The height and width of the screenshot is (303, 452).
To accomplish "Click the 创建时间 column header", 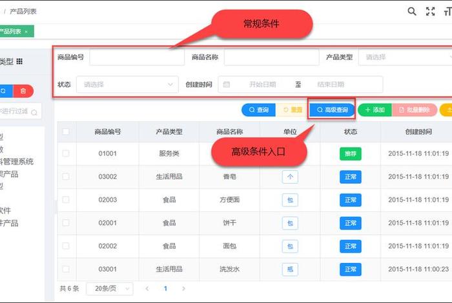I will point(418,132).
